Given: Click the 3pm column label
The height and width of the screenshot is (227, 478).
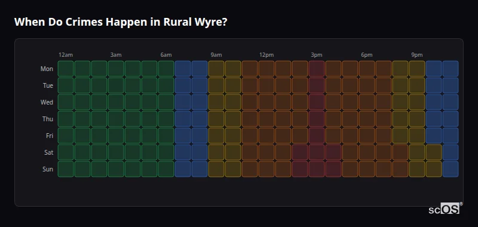Looking at the screenshot, I should pos(317,55).
